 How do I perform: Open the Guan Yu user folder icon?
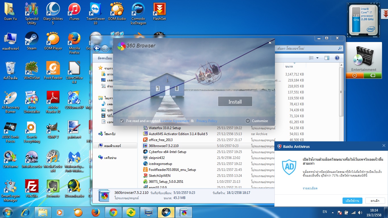click(11, 12)
